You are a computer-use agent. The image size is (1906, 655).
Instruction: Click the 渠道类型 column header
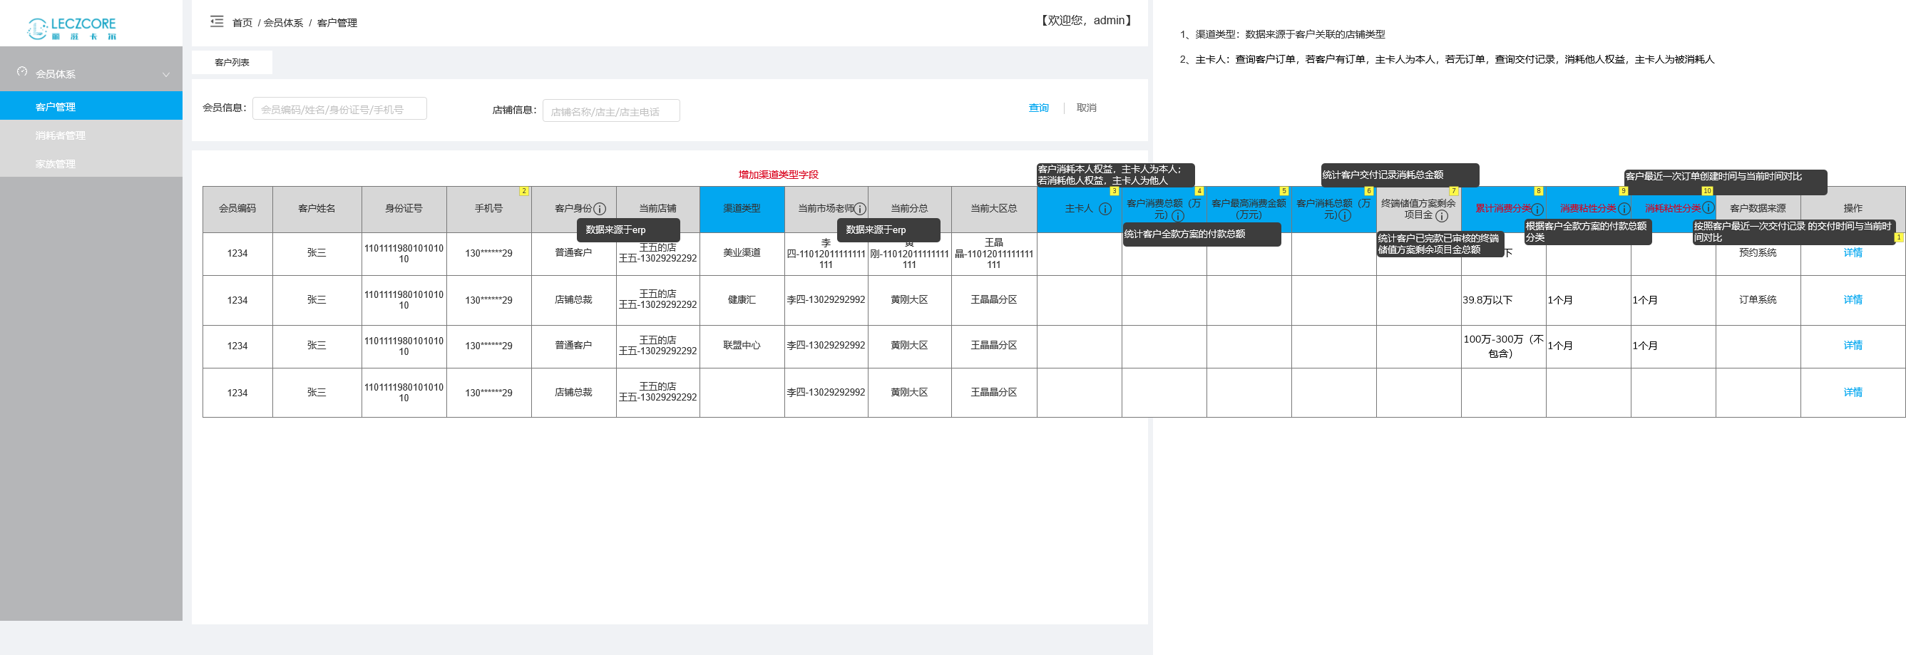click(742, 210)
